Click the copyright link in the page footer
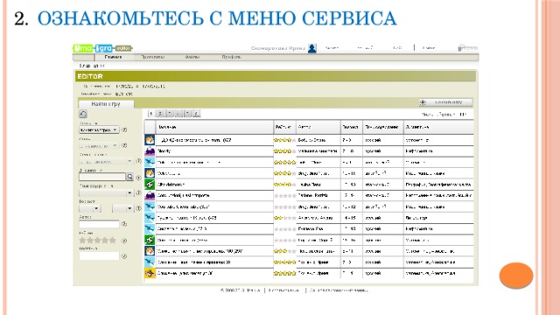This screenshot has height=315, width=560. point(241,290)
